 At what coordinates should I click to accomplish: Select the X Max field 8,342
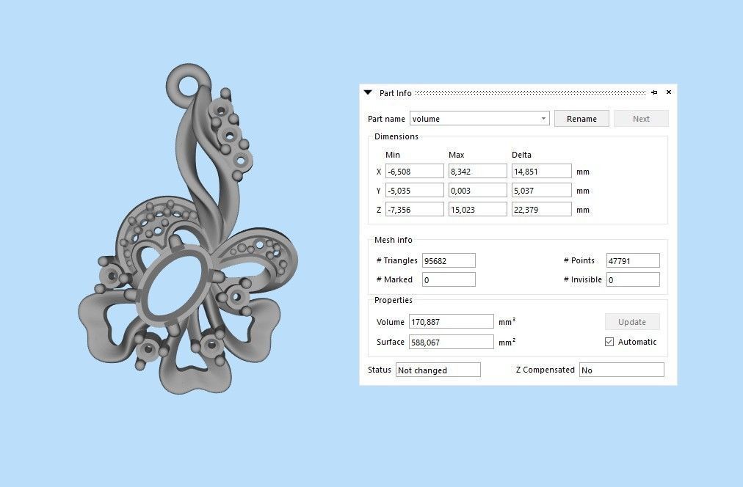pos(478,172)
